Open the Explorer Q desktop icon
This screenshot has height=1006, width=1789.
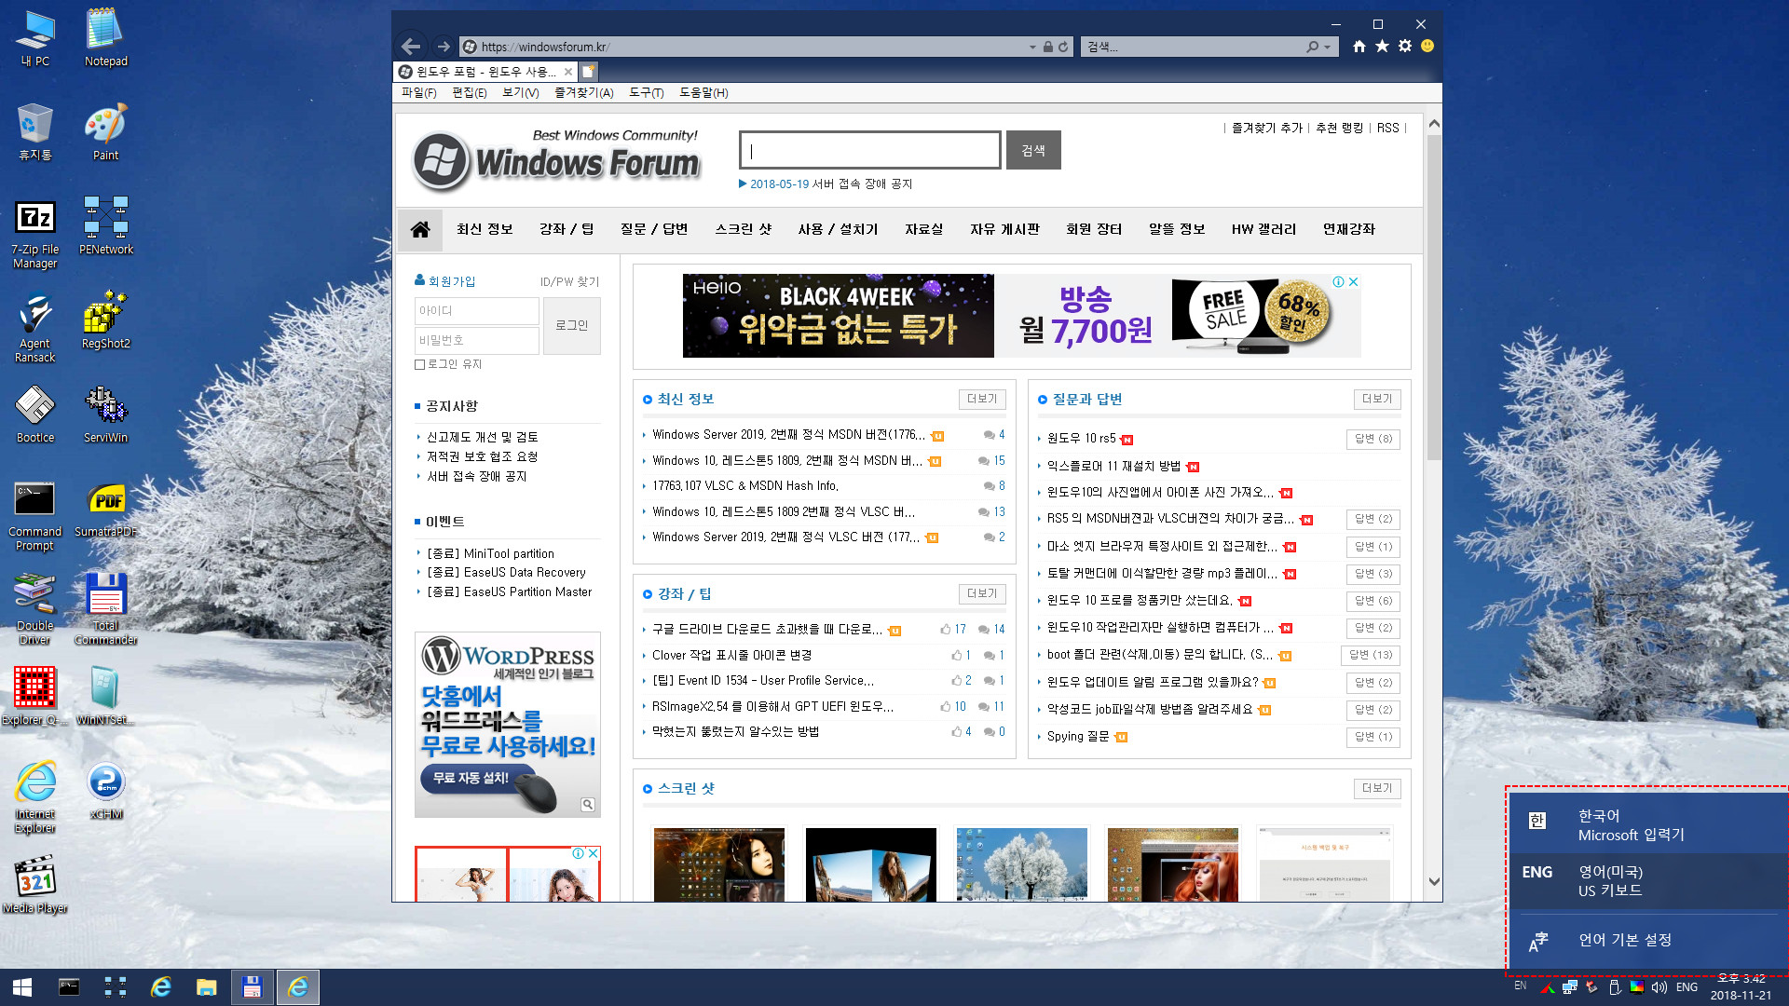click(x=35, y=696)
